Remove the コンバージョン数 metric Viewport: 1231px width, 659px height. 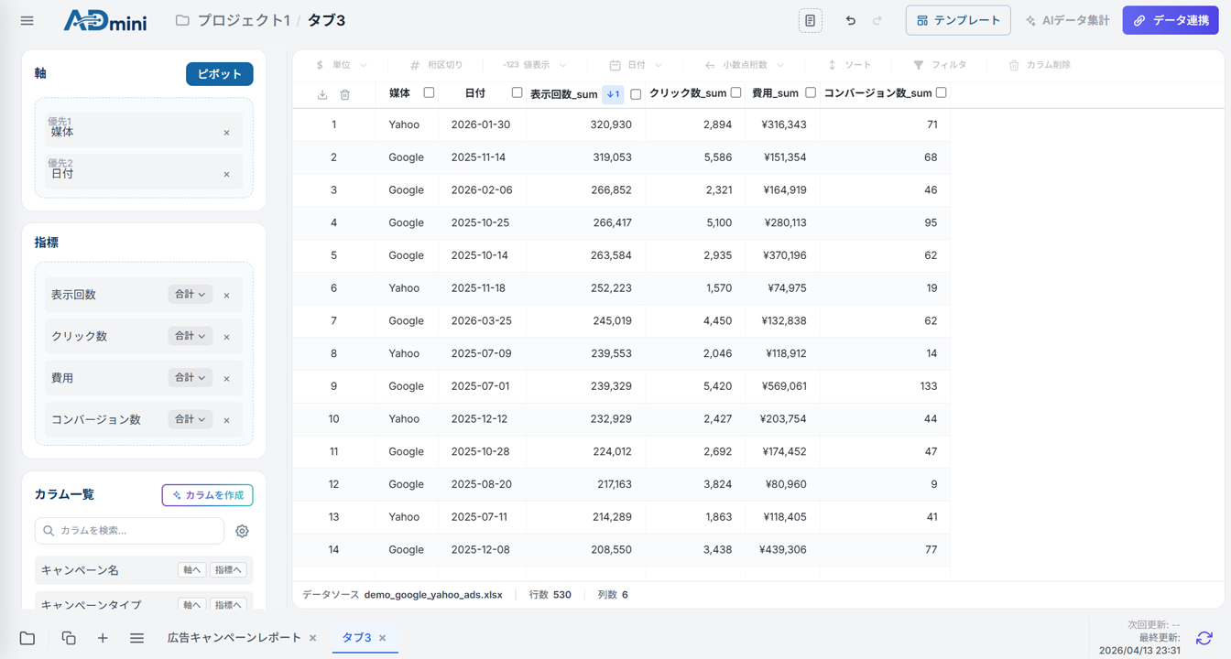point(227,420)
